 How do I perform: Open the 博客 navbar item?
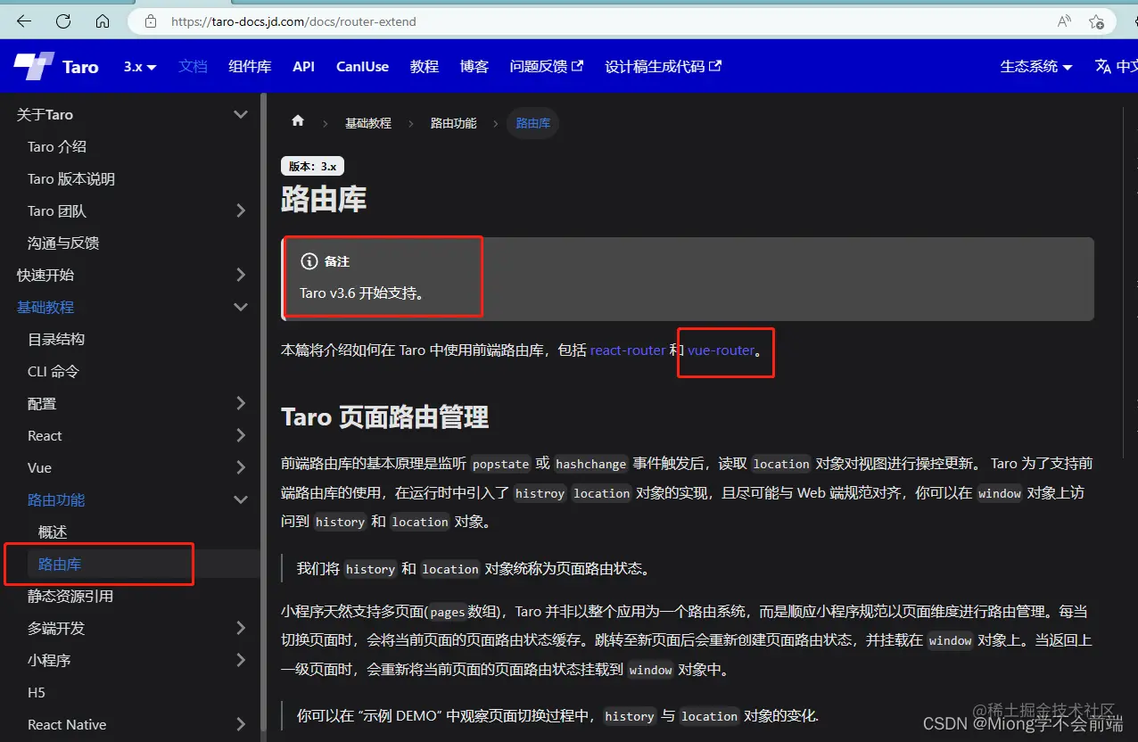(x=474, y=67)
